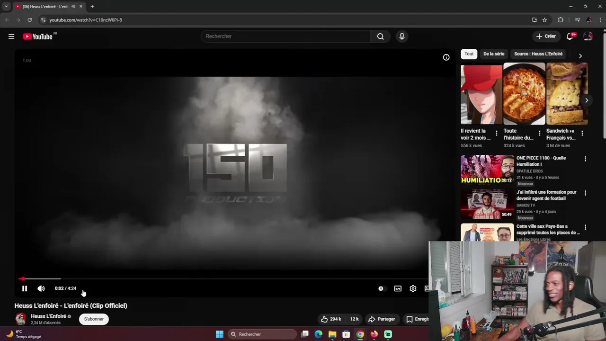The image size is (606, 341).
Task: Open 'Cette ville aux Pays-Bas' video title
Action: tap(548, 229)
